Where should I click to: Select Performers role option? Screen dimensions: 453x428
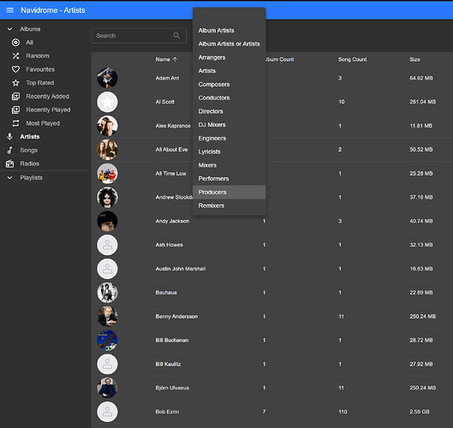[x=229, y=179]
